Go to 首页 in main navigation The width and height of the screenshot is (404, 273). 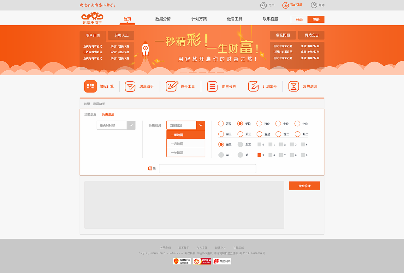[127, 19]
